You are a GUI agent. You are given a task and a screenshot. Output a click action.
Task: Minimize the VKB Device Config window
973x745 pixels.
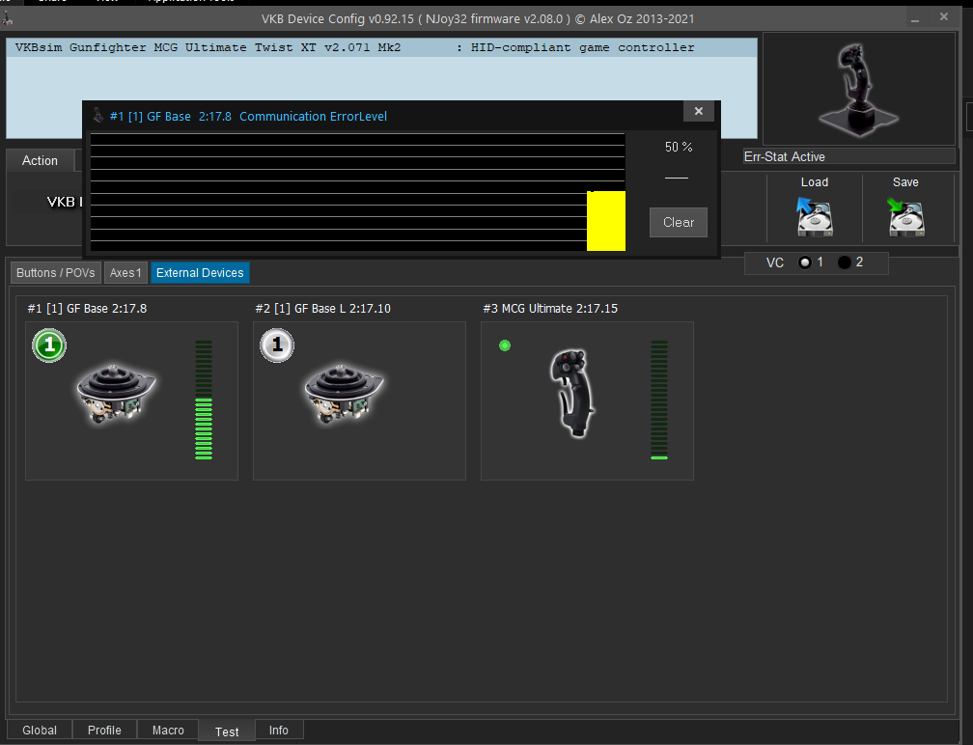point(915,19)
